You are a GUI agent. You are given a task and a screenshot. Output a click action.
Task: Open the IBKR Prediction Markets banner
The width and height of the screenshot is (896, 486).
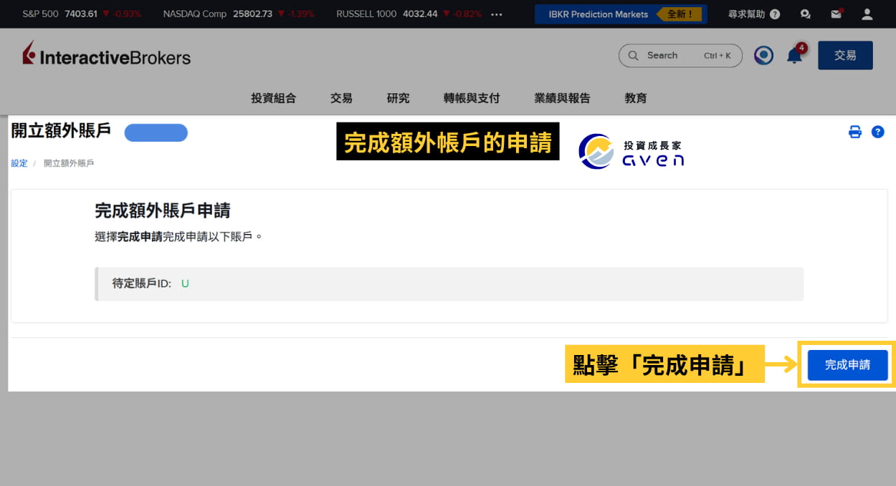[x=621, y=14]
